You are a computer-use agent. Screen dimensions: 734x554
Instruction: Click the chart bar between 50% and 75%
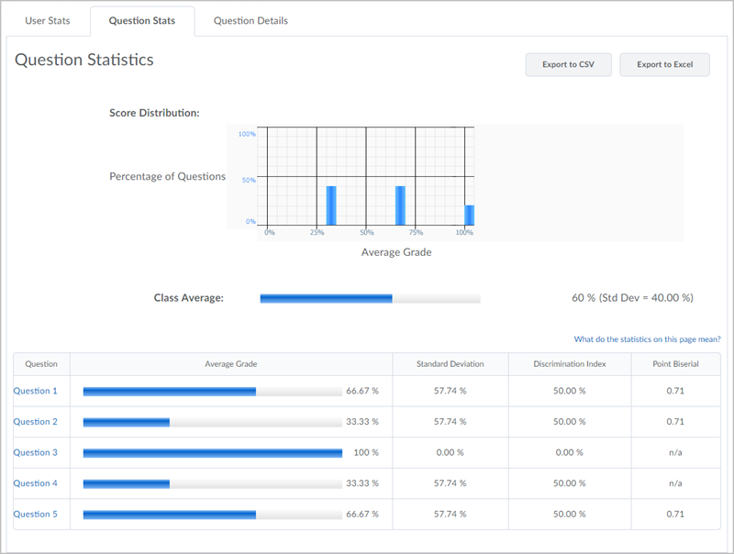(x=400, y=205)
